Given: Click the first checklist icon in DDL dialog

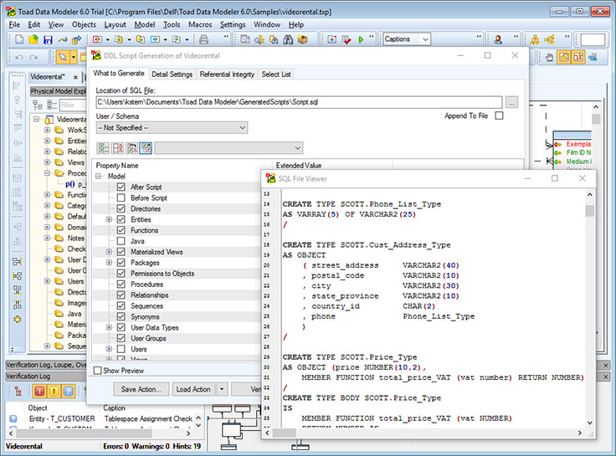Looking at the screenshot, I should [103, 148].
